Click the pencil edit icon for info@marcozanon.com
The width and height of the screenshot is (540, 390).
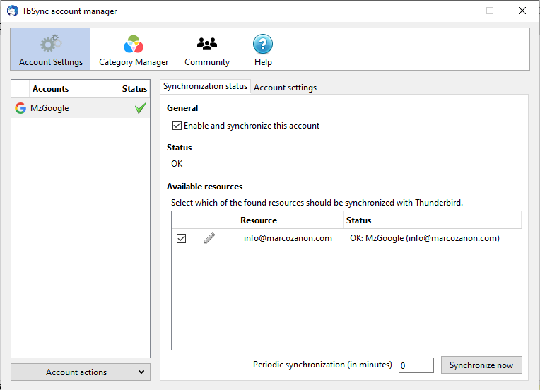pyautogui.click(x=209, y=238)
